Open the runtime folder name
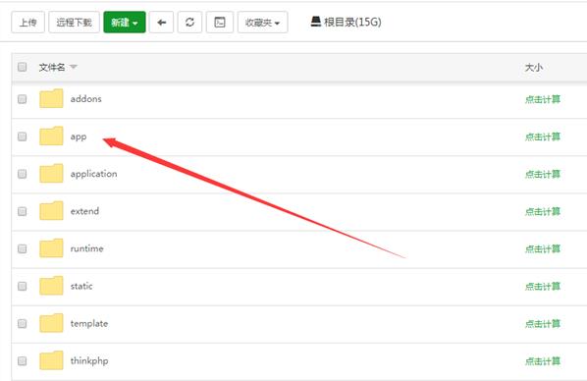This screenshot has height=381, width=587. pyautogui.click(x=86, y=248)
